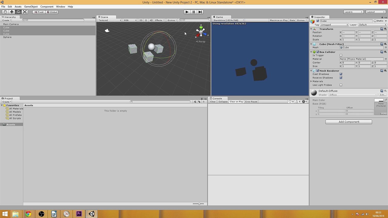The height and width of the screenshot is (218, 388).
Task: Select the Scale tool
Action: coord(25,12)
